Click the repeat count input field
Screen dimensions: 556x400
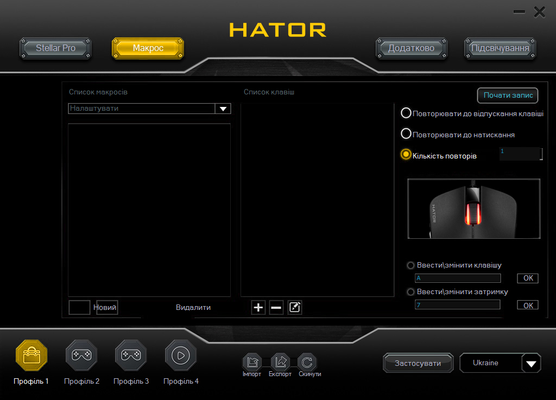[521, 154]
